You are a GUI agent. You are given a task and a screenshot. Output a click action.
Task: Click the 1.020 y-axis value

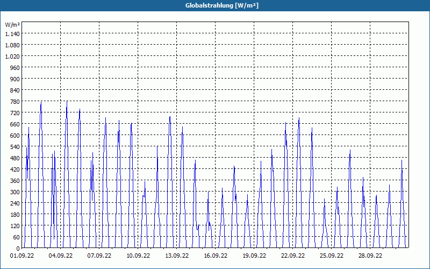click(12, 56)
